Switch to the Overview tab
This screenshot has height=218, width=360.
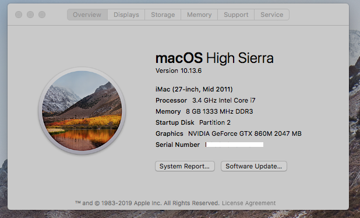pos(87,15)
